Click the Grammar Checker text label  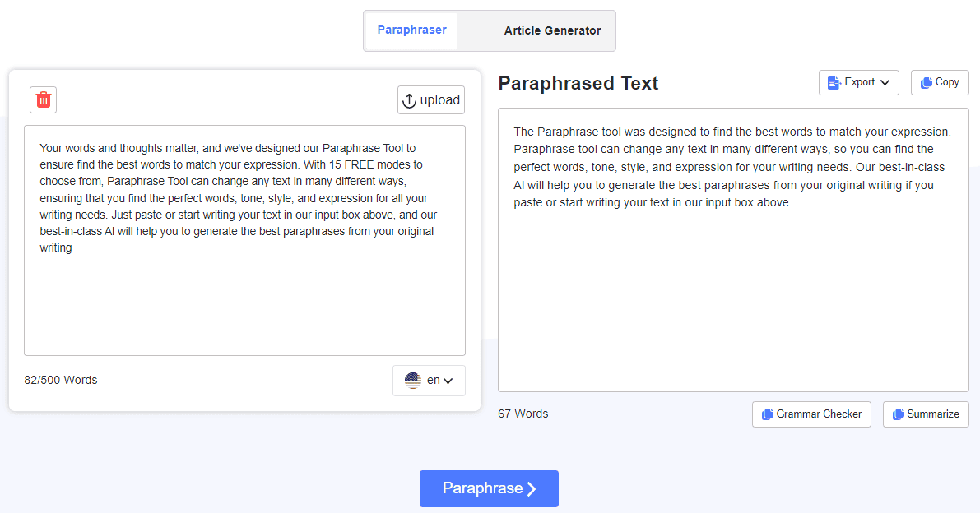pos(819,414)
